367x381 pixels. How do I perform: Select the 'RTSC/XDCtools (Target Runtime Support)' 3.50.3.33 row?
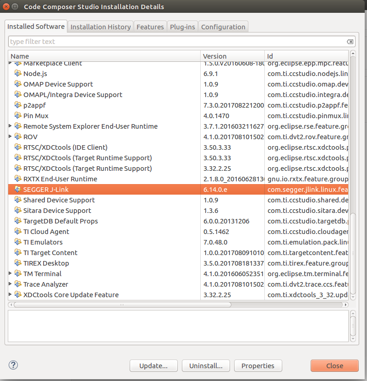pyautogui.click(x=178, y=158)
